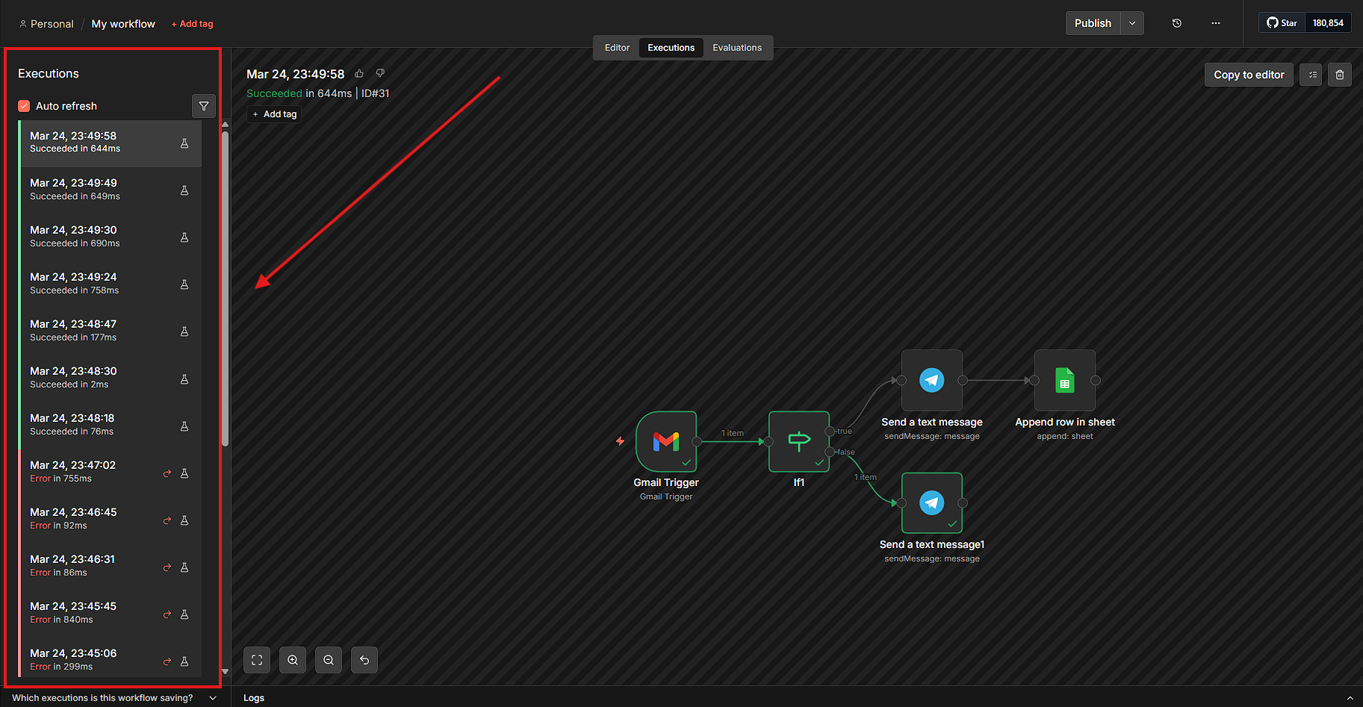Expand 'Which executions is this workflow saving?'
Viewport: 1363px width, 707px height.
tap(213, 698)
